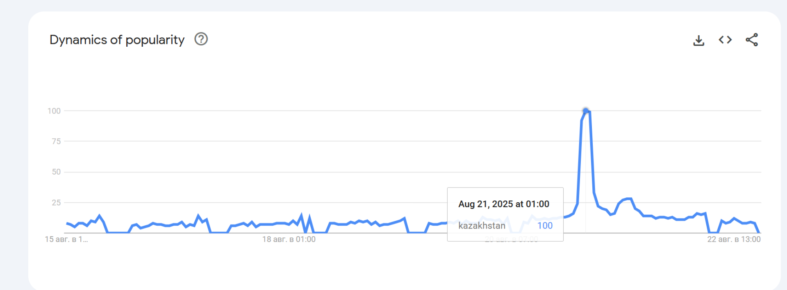787x290 pixels.
Task: Click the y-axis label 100
Action: tap(54, 111)
